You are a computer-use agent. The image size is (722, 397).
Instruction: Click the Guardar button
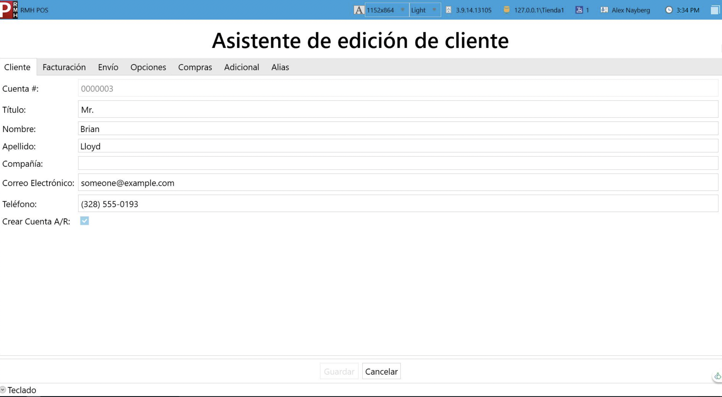point(339,371)
